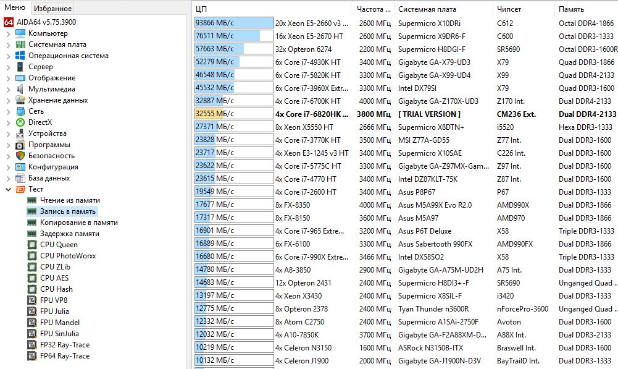
Task: Click the CPU Queen chip icon
Action: [32, 245]
